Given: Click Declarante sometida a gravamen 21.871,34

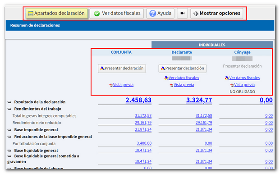Looking at the screenshot, I should (204, 161).
